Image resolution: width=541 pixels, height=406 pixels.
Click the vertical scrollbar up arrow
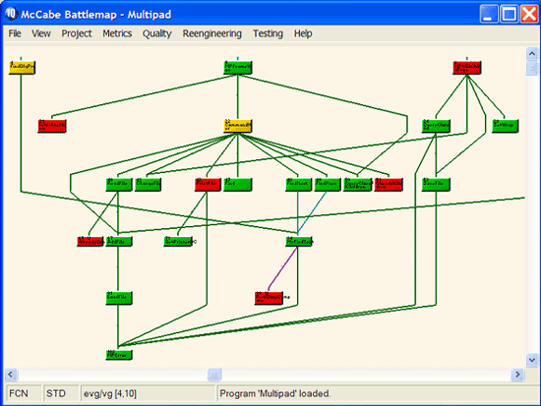pos(532,53)
